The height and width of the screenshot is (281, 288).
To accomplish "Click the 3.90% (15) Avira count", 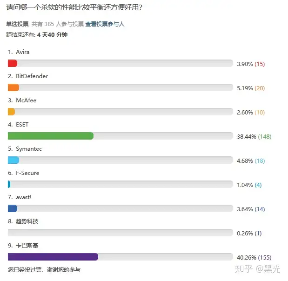I will [251, 64].
